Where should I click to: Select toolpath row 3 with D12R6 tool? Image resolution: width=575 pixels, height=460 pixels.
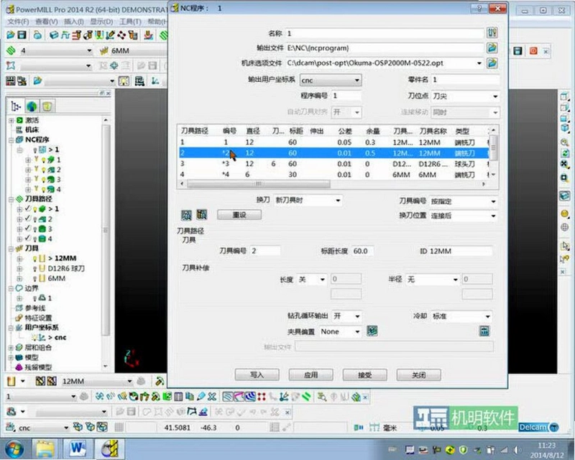[333, 164]
